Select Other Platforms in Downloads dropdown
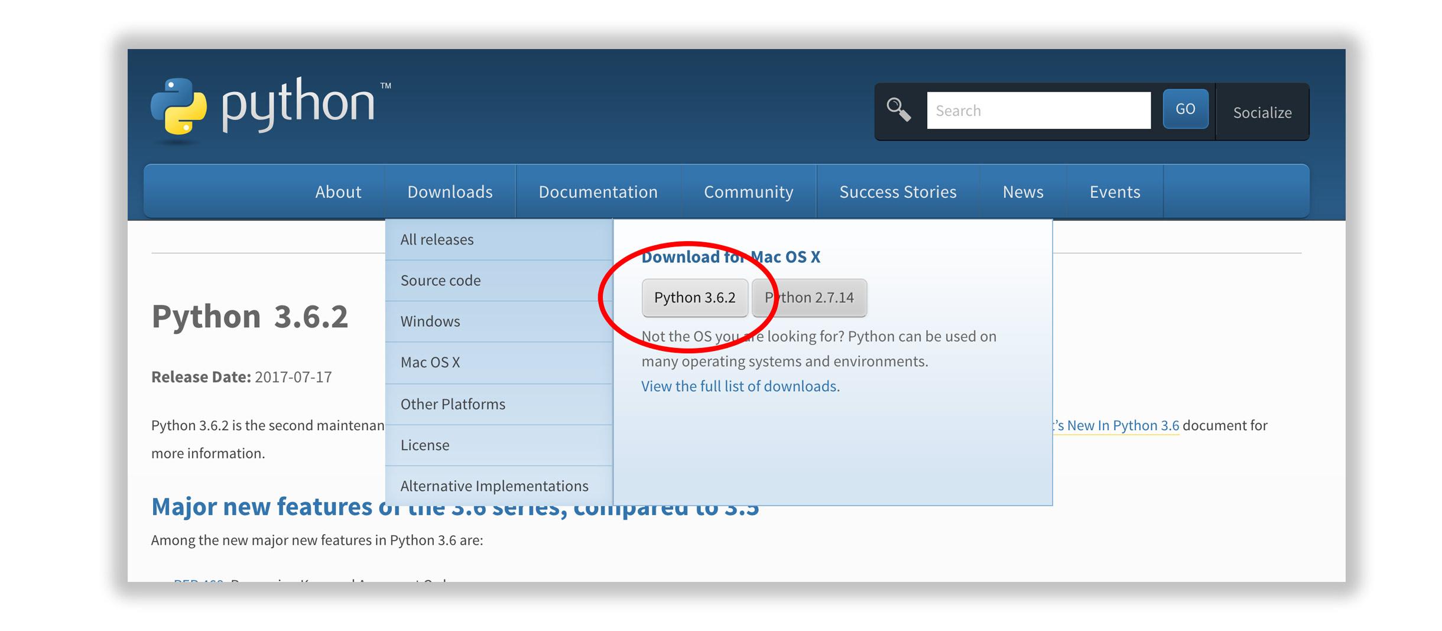 pos(499,404)
